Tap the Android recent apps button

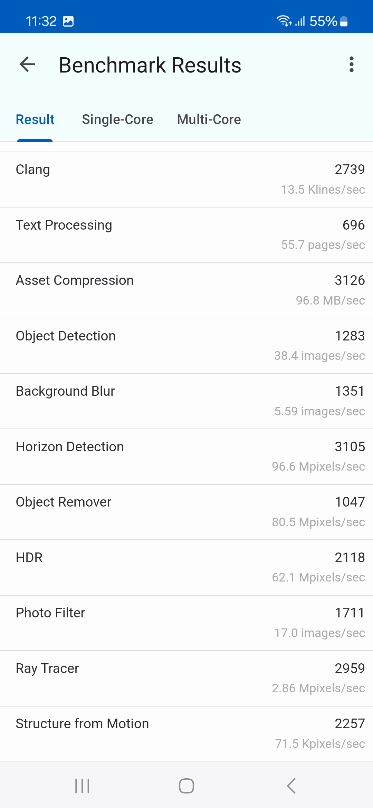click(x=82, y=786)
